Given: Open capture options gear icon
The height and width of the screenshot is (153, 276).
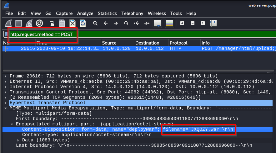Looking at the screenshot, I should pos(39,23).
